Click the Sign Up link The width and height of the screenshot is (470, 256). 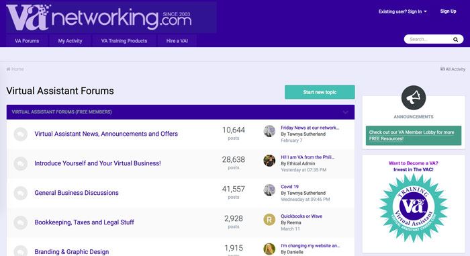448,11
